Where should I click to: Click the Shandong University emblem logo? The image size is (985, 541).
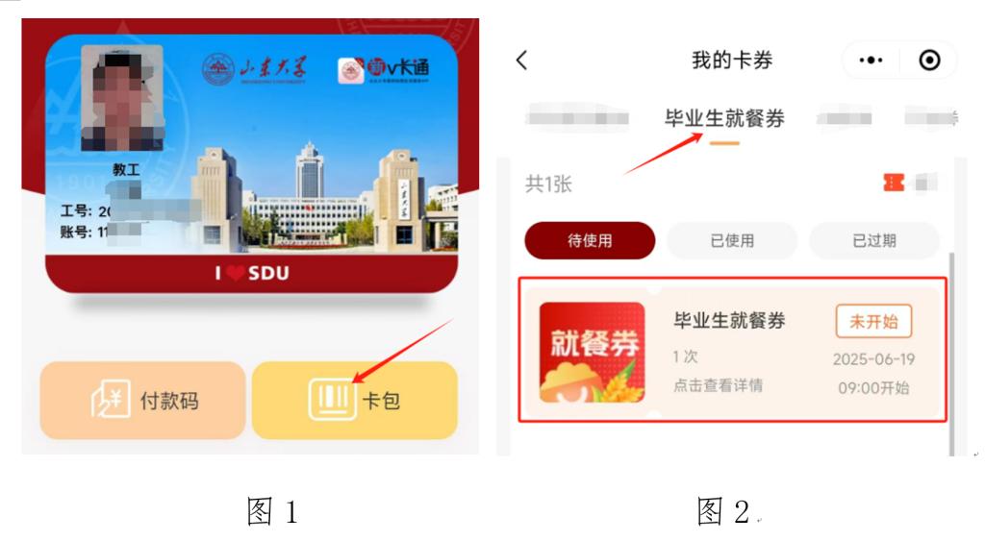click(217, 69)
